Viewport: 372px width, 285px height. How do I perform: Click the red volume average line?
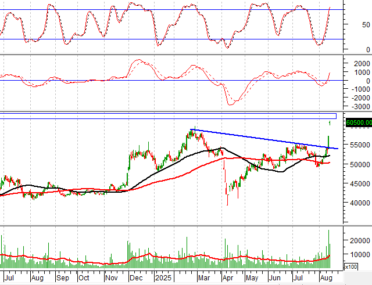click(x=174, y=257)
